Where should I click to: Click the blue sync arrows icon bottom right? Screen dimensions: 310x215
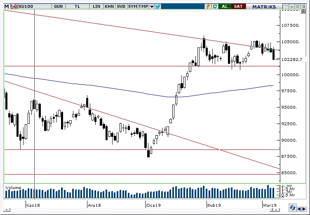tap(292, 208)
